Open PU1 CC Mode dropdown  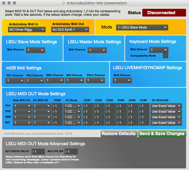coord(72,106)
